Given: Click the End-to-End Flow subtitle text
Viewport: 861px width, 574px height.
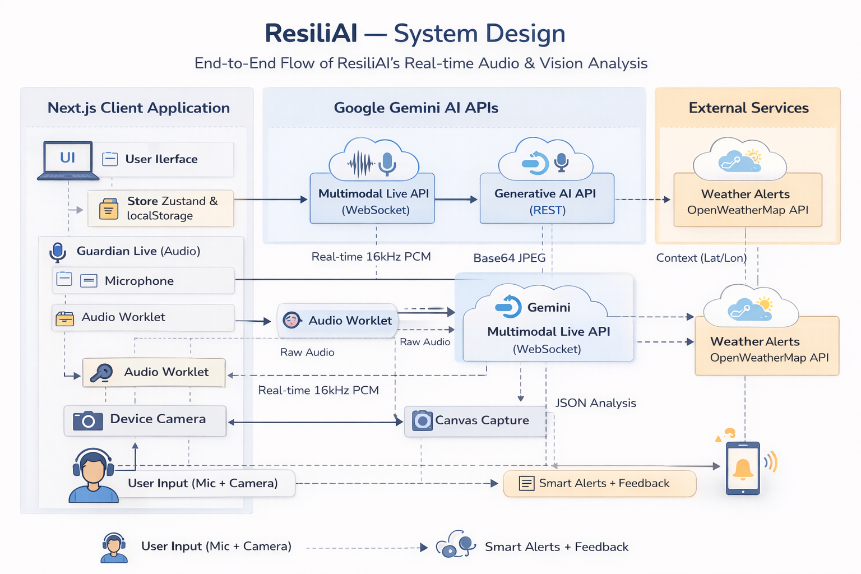Looking at the screenshot, I should pyautogui.click(x=421, y=63).
